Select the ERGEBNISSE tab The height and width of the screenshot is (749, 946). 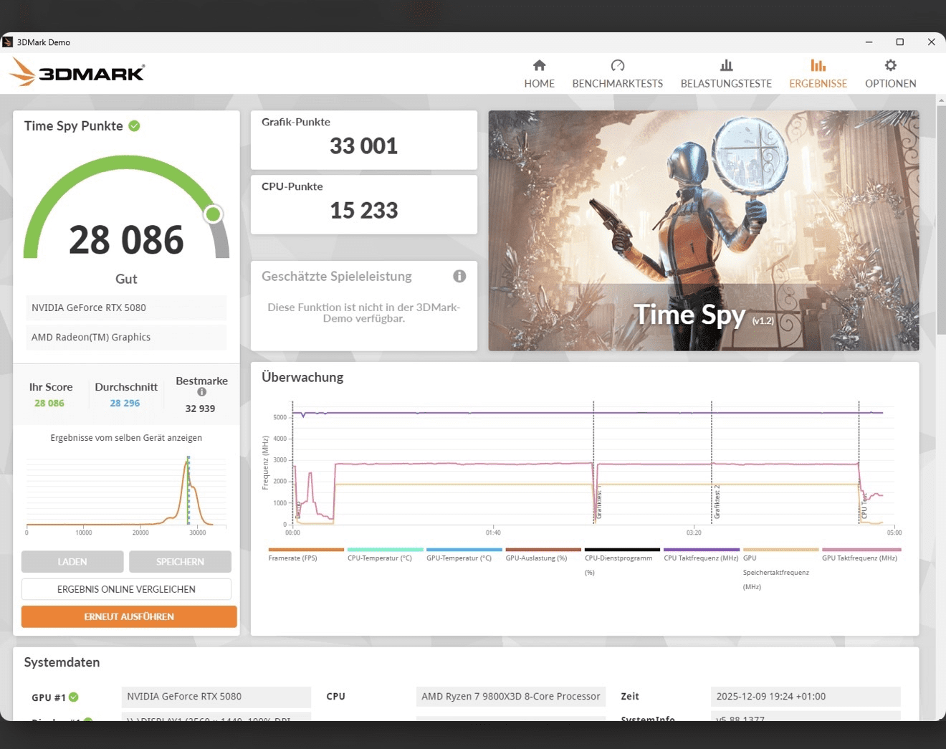click(818, 74)
